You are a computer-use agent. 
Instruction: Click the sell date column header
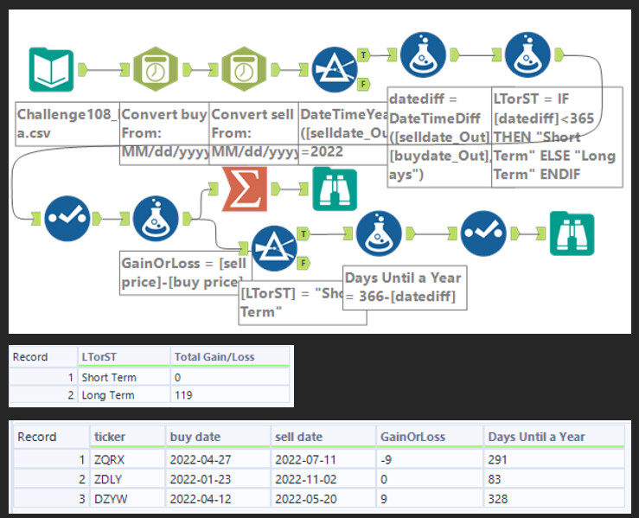pyautogui.click(x=323, y=437)
